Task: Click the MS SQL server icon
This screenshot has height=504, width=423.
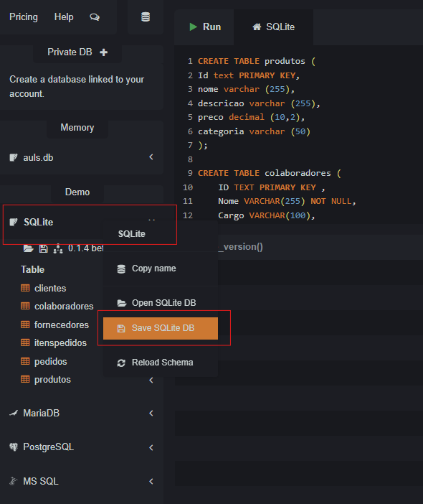Action: 14,481
